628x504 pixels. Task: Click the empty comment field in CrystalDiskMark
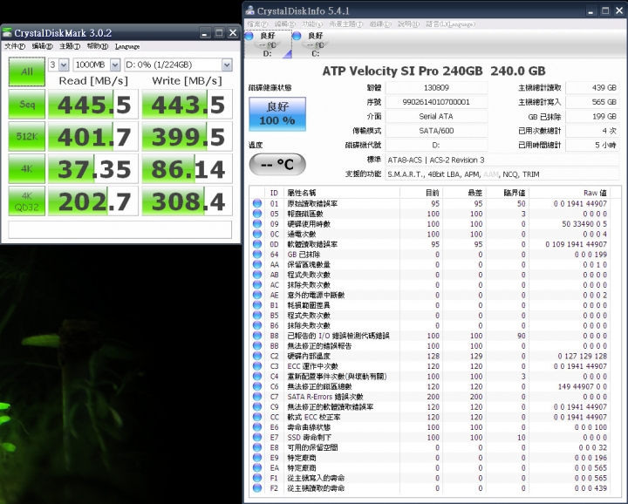coord(120,230)
